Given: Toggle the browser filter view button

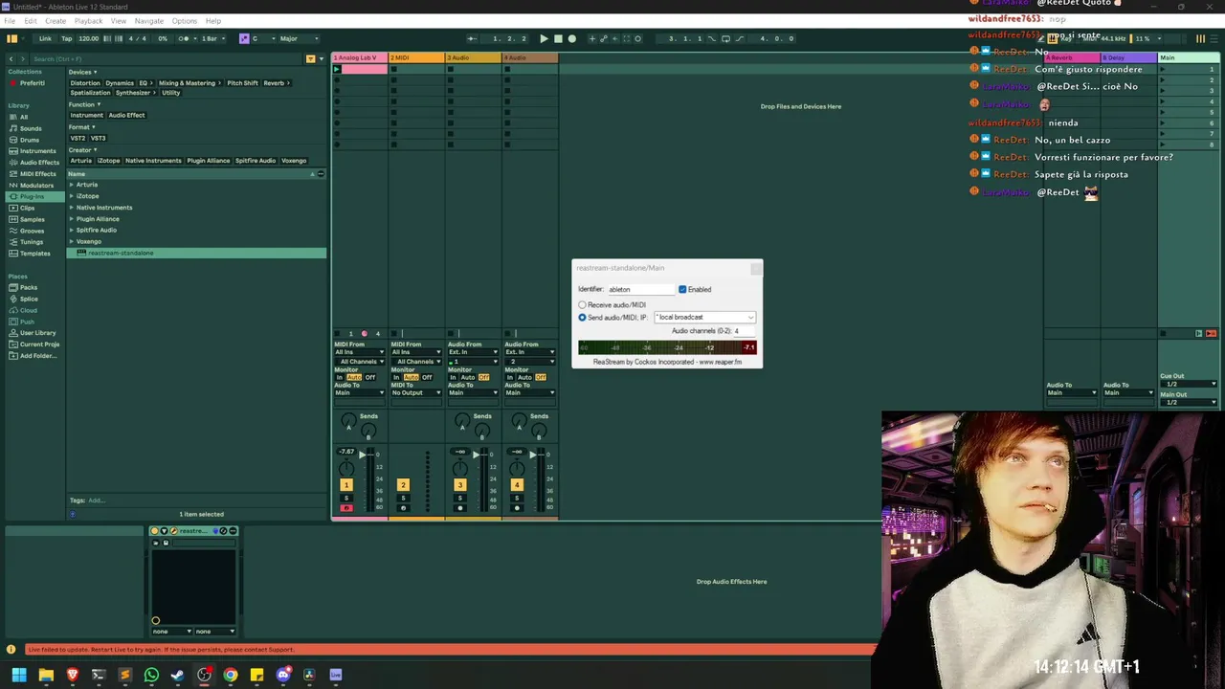Looking at the screenshot, I should click(309, 59).
